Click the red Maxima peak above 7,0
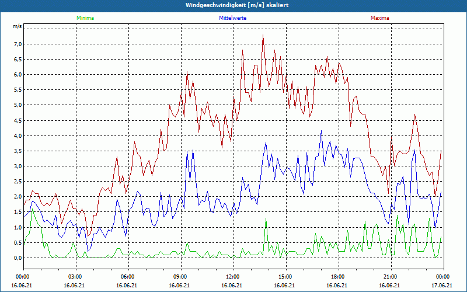This screenshot has height=292, width=467. coord(263,35)
